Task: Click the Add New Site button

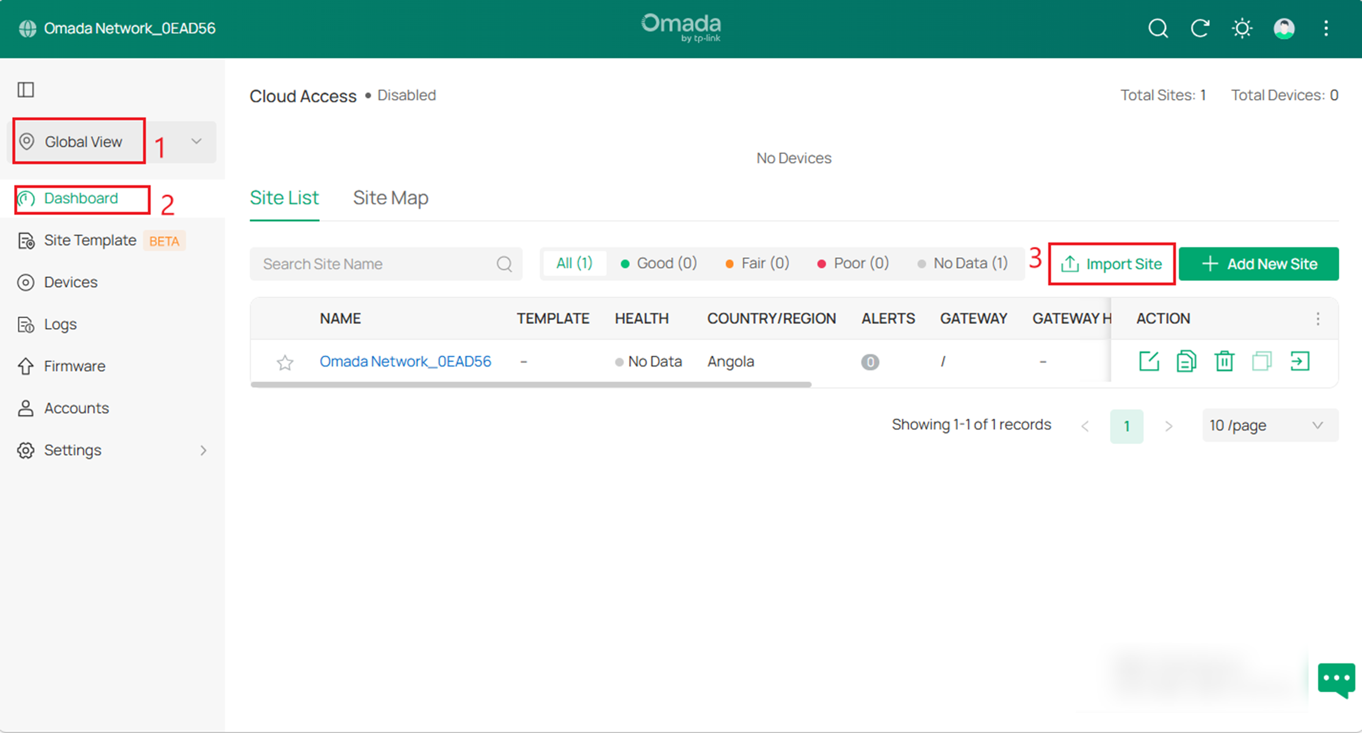Action: click(x=1258, y=264)
